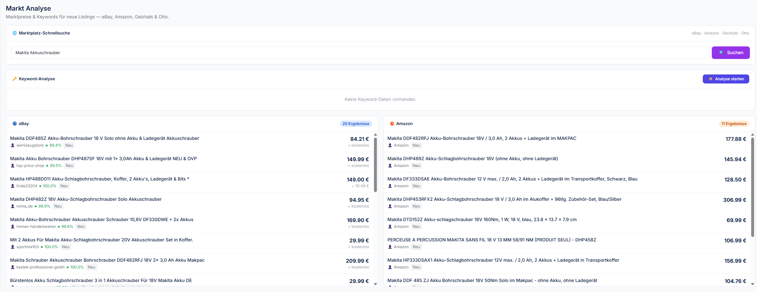This screenshot has width=757, height=292.
Task: Open eBay listing 'Makita Akku Bohrschrauber DHP487SF'
Action: tap(103, 159)
